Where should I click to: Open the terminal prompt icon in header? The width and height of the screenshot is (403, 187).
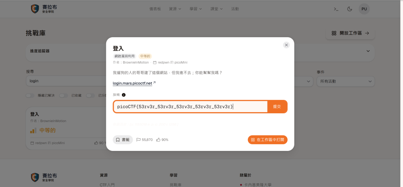(336, 9)
